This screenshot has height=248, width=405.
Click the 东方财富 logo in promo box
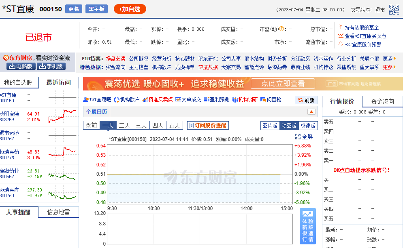coord(17,58)
